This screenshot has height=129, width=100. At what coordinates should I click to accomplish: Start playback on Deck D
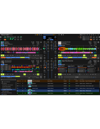click(x=60, y=74)
